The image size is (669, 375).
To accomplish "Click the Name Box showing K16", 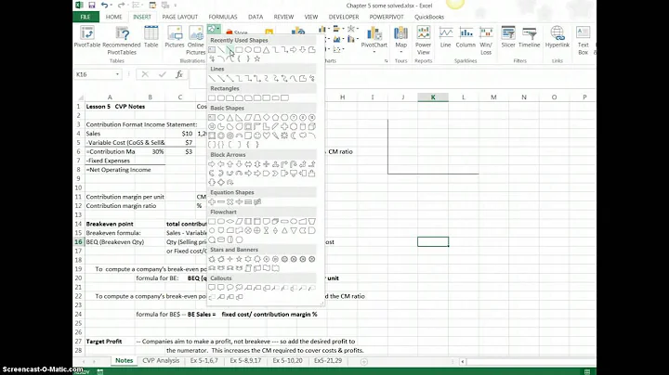I will tap(95, 74).
